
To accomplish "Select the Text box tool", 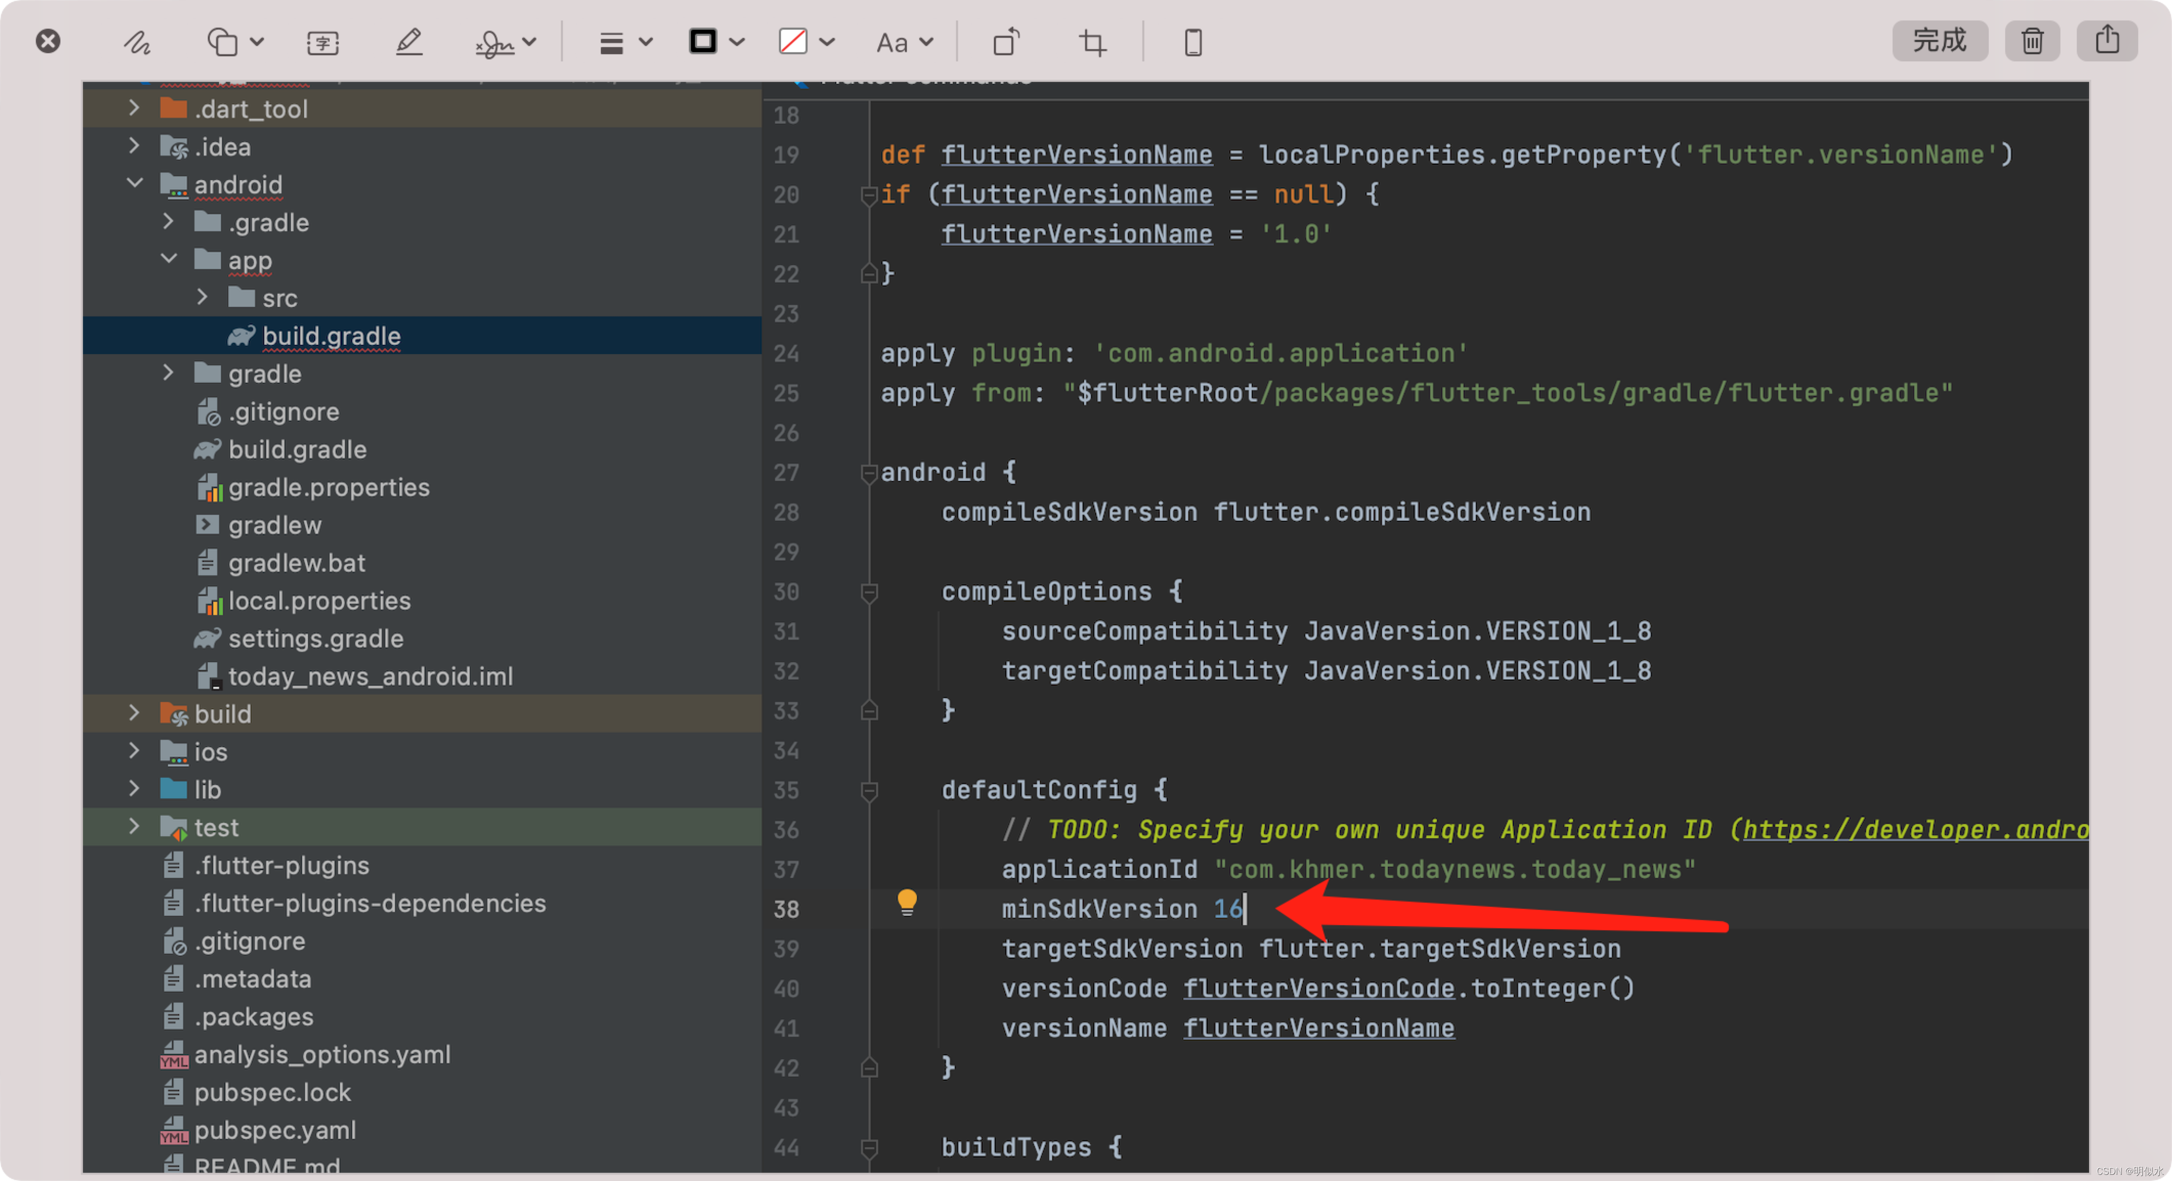I will (x=323, y=42).
